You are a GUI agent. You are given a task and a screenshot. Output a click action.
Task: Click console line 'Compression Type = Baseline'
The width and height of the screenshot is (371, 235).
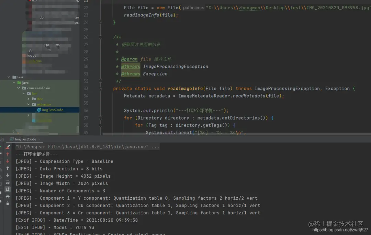pyautogui.click(x=64, y=161)
